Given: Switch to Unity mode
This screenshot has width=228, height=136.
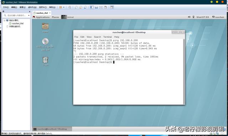Looking at the screenshot, I should point(105,7).
